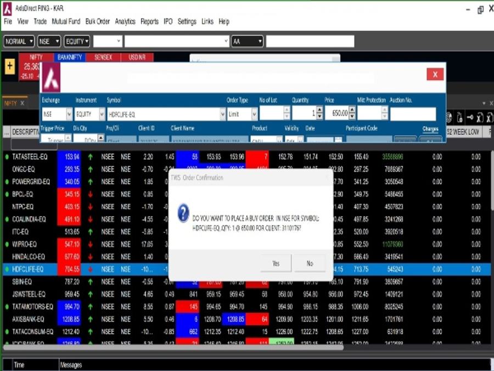Click the last Excel export icon at toolbar edge
Screen dimensions: 494x371
pyautogui.click(x=490, y=118)
